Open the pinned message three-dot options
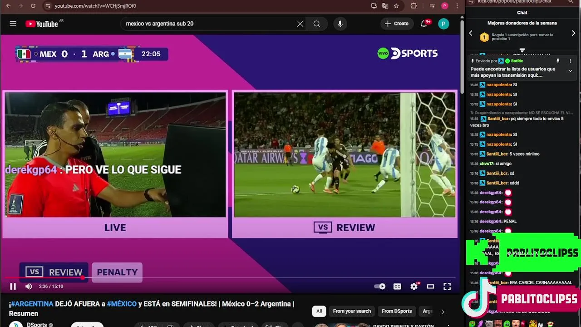The image size is (581, 327). (570, 61)
